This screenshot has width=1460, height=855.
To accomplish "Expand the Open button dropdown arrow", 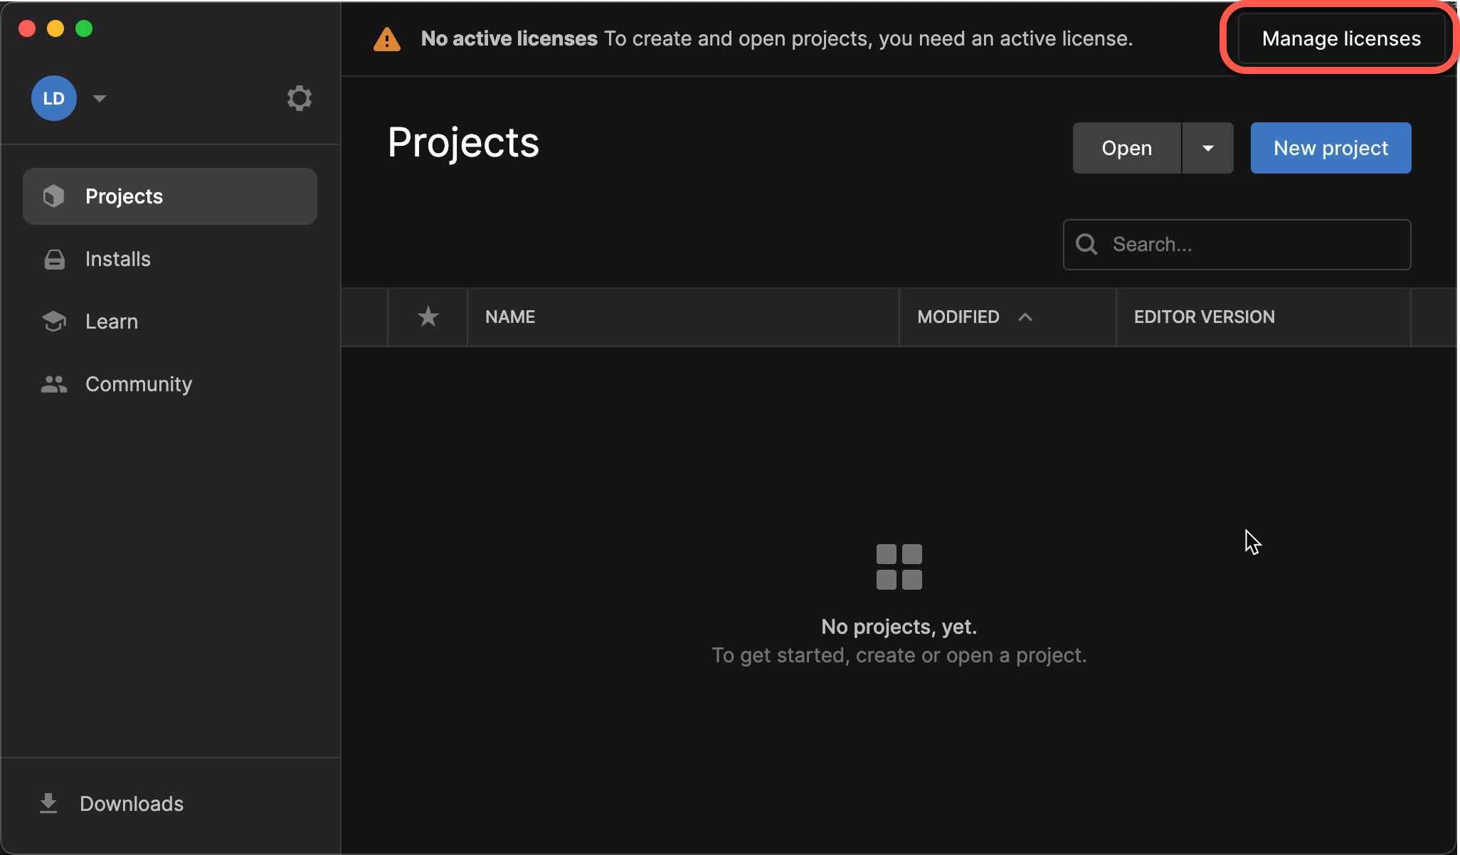I will [1207, 148].
